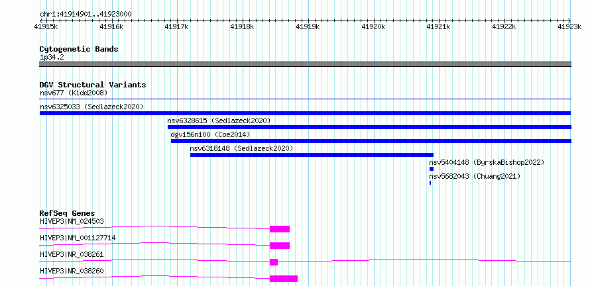The height and width of the screenshot is (286, 590).
Task: Click the 41917k ruler tick label
Action: point(177,26)
